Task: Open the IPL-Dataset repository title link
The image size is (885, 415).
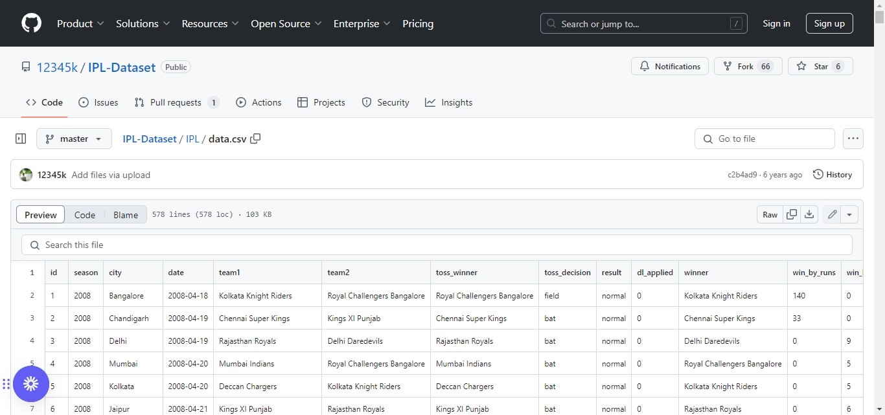Action: tap(122, 67)
